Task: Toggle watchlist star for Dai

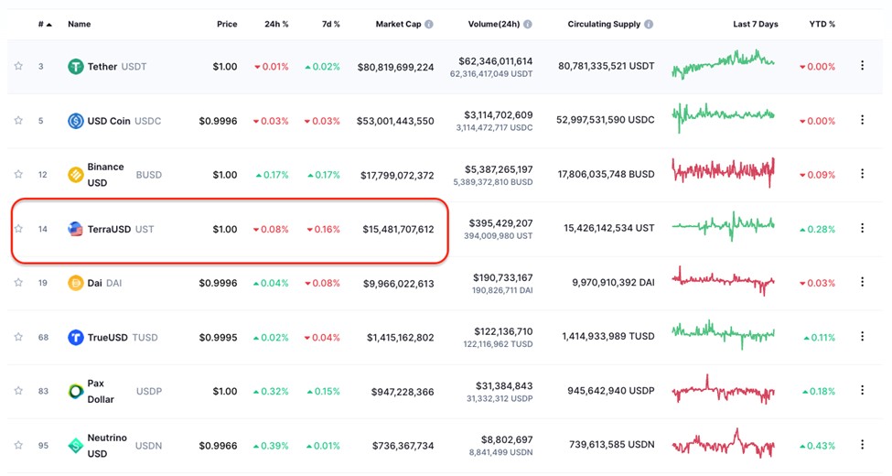Action: pos(18,283)
